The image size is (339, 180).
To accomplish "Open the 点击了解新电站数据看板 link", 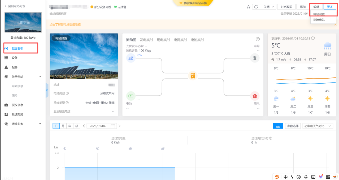I will click(x=65, y=24).
